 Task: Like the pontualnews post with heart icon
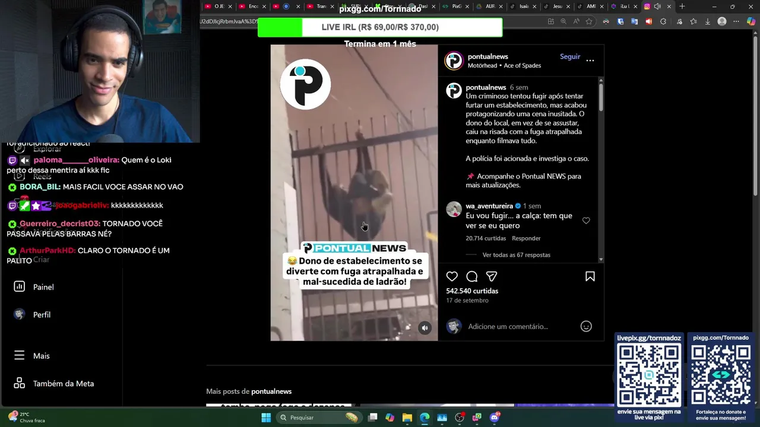click(x=452, y=276)
